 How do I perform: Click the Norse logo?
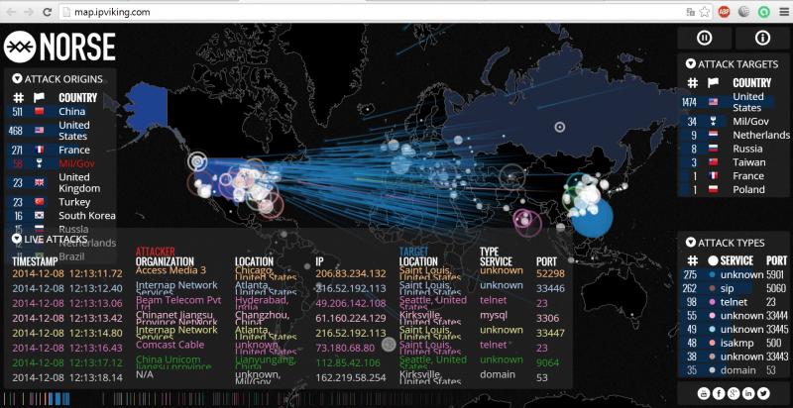tap(59, 47)
